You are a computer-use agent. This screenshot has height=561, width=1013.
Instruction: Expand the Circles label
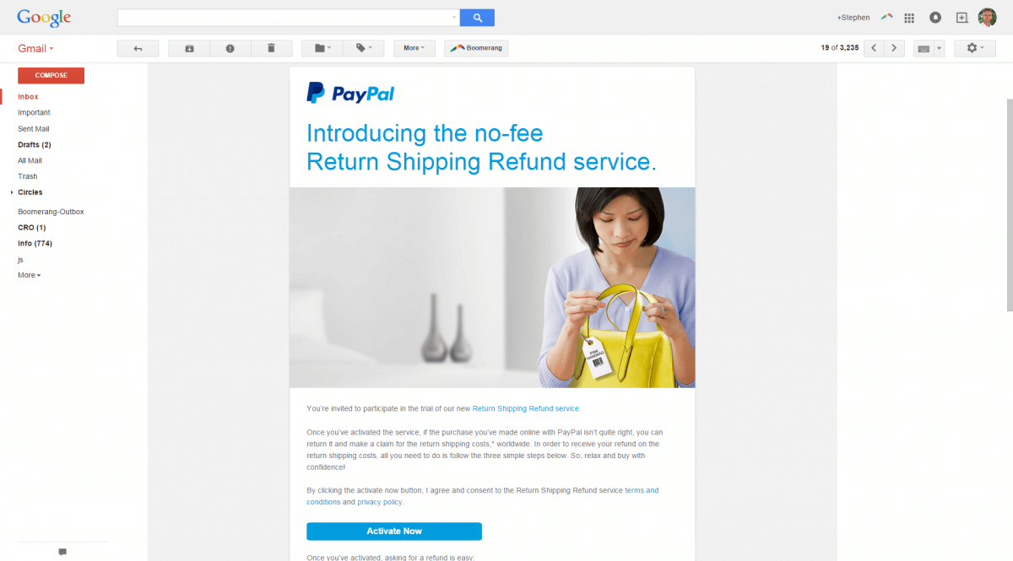[12, 192]
